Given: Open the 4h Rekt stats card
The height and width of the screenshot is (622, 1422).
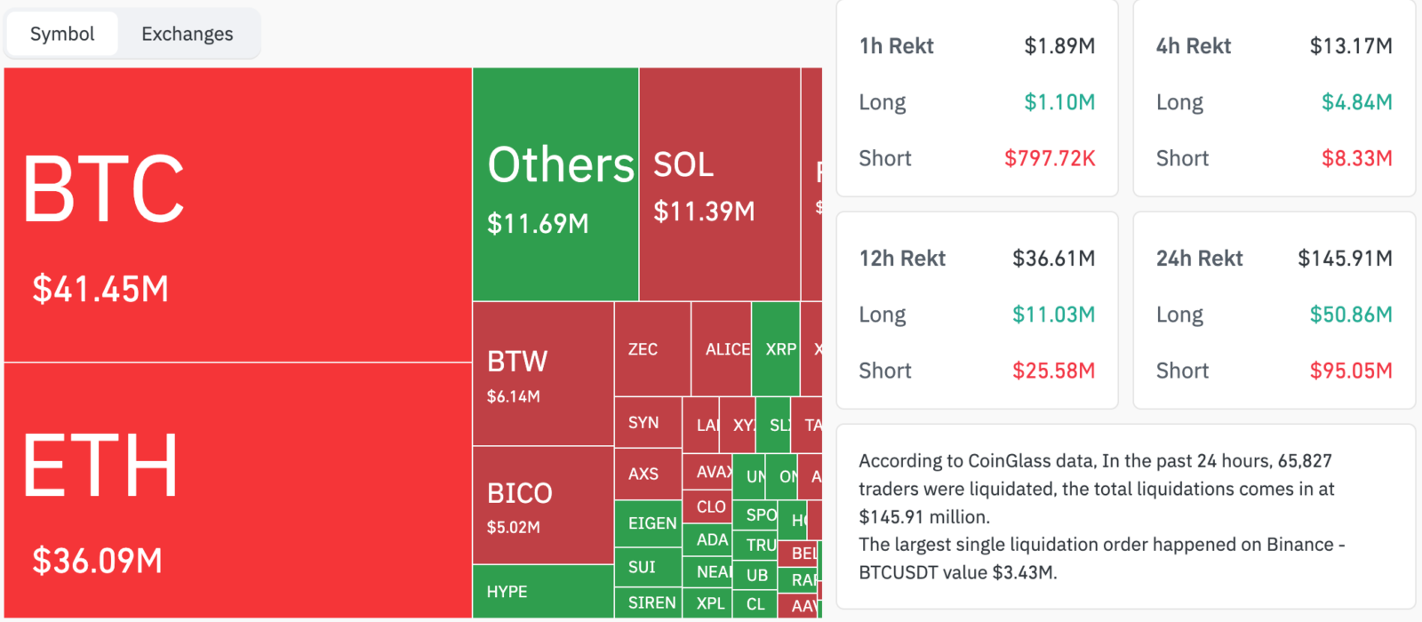Looking at the screenshot, I should click(1274, 99).
